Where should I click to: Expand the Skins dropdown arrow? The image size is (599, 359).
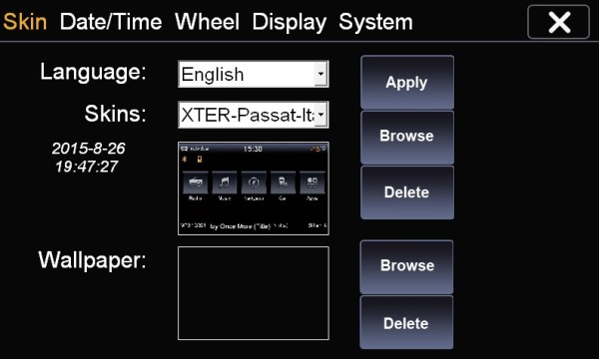coord(320,115)
